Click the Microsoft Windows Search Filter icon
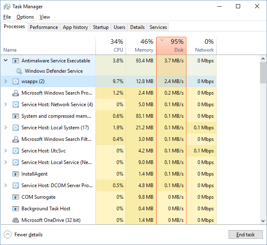Screen dimensions: 267x245 (x=16, y=139)
